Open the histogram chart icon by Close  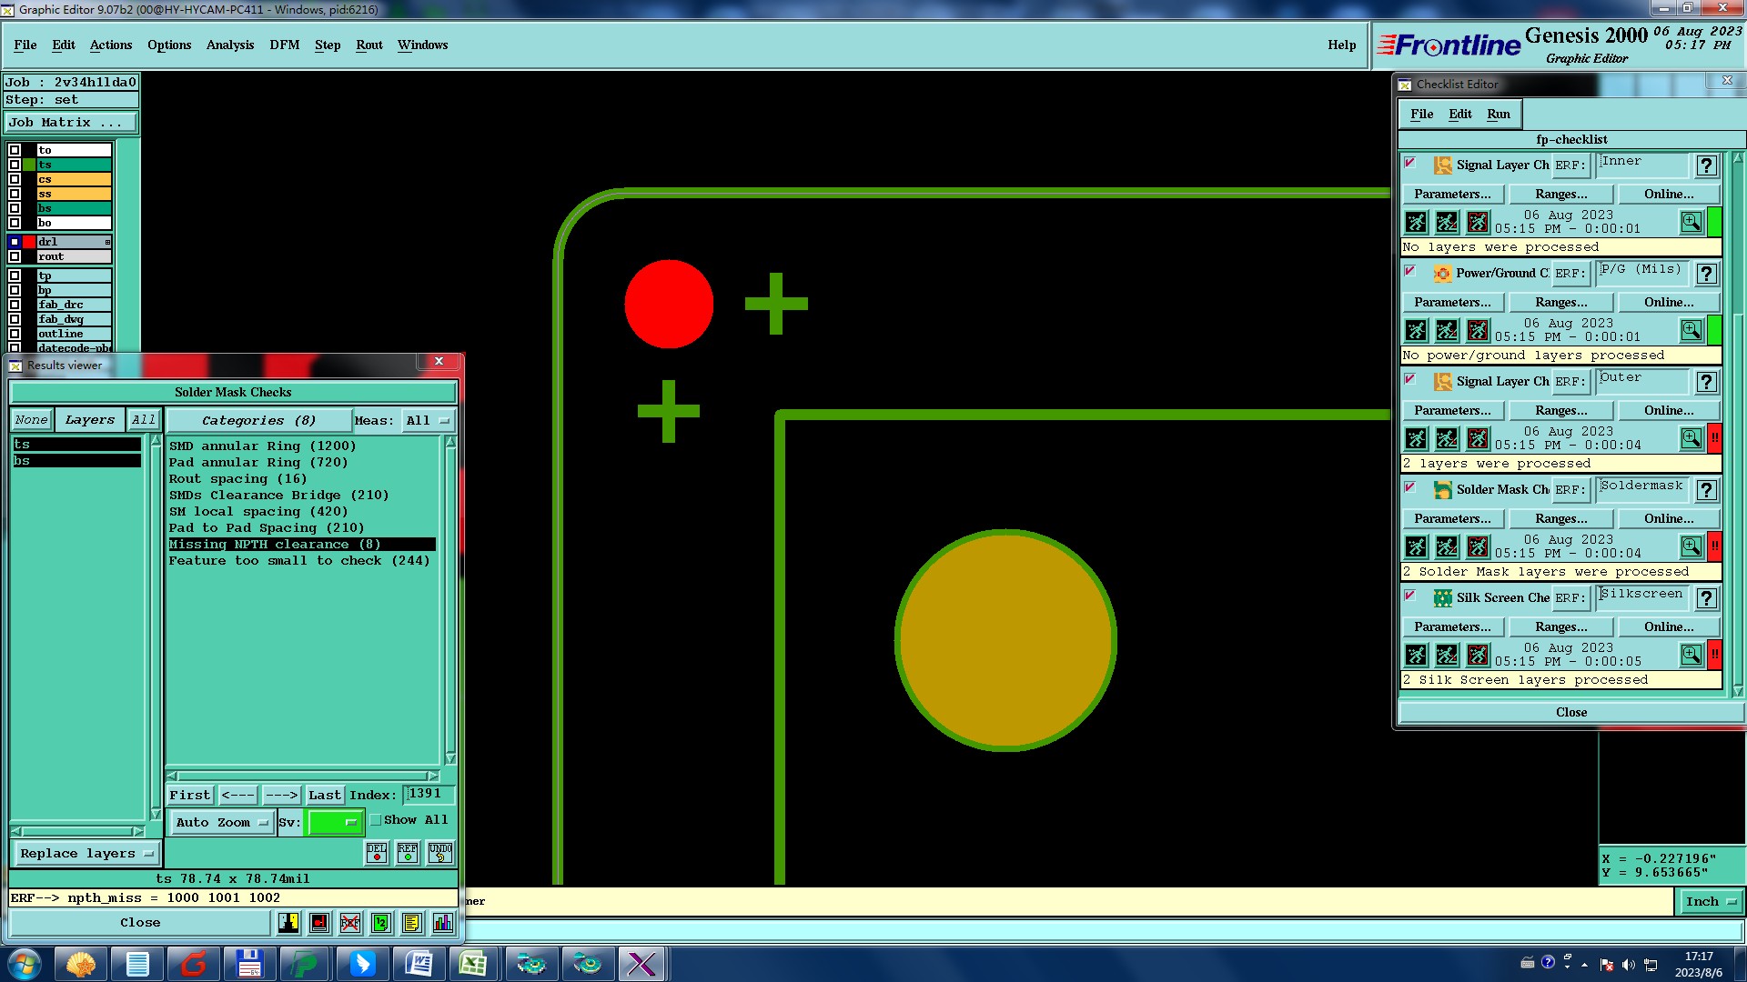[x=443, y=923]
